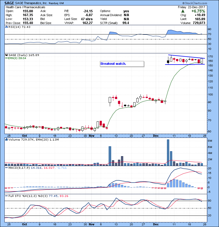Click the RSI(14) indicator chart icon
The image size is (219, 227).
pyautogui.click(x=6, y=27)
